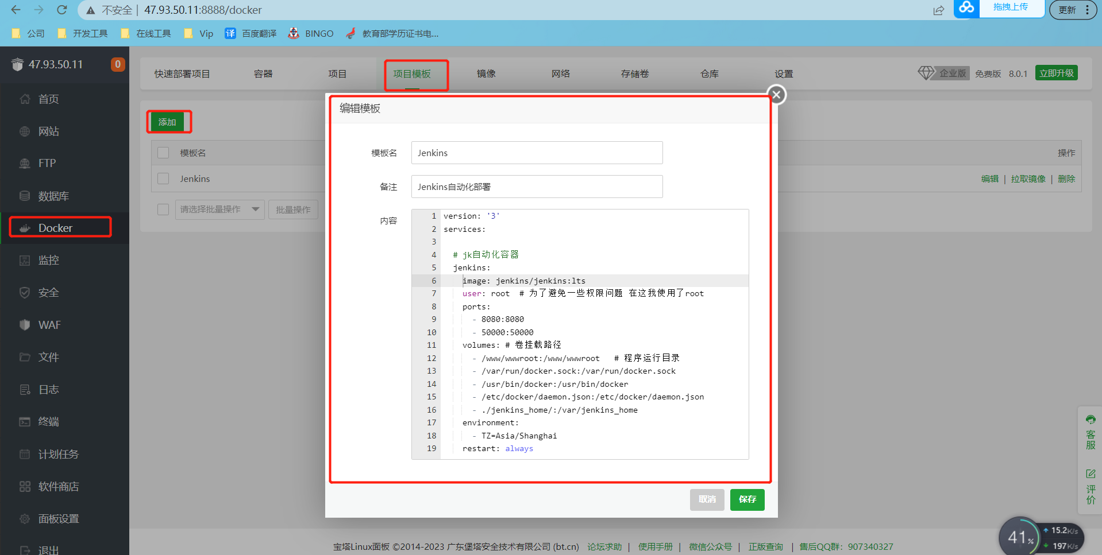Switch to 设置 tab
This screenshot has width=1102, height=555.
tap(784, 74)
